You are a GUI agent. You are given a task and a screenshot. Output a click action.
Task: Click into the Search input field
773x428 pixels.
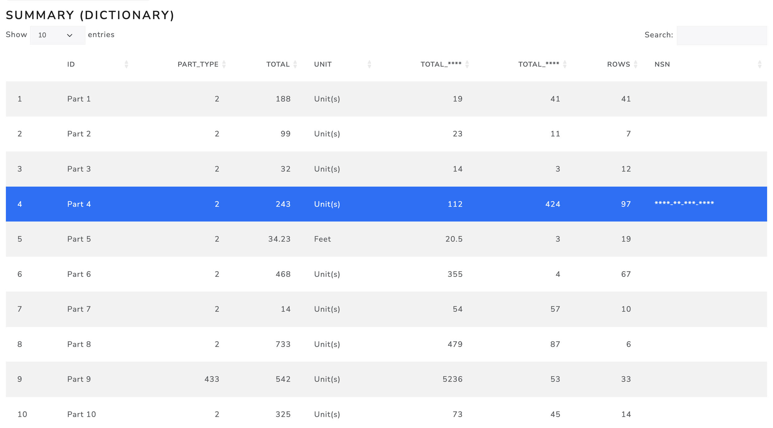point(721,35)
